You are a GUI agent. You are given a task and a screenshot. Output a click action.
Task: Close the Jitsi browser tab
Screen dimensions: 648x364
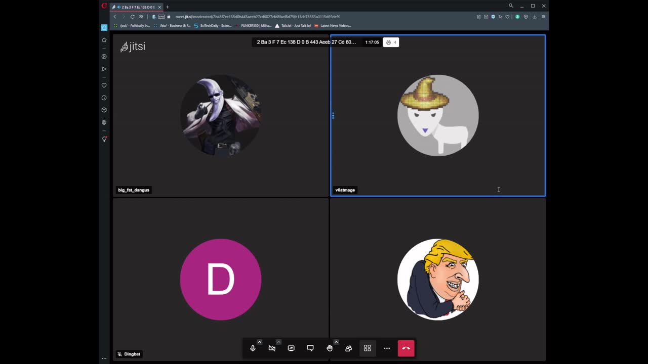click(159, 7)
